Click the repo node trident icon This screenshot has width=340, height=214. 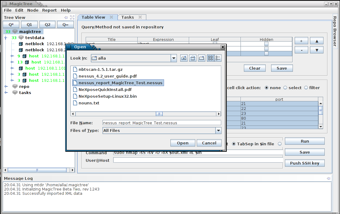coord(15,86)
